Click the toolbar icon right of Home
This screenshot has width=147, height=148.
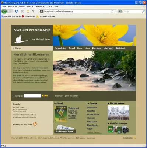click(33, 11)
